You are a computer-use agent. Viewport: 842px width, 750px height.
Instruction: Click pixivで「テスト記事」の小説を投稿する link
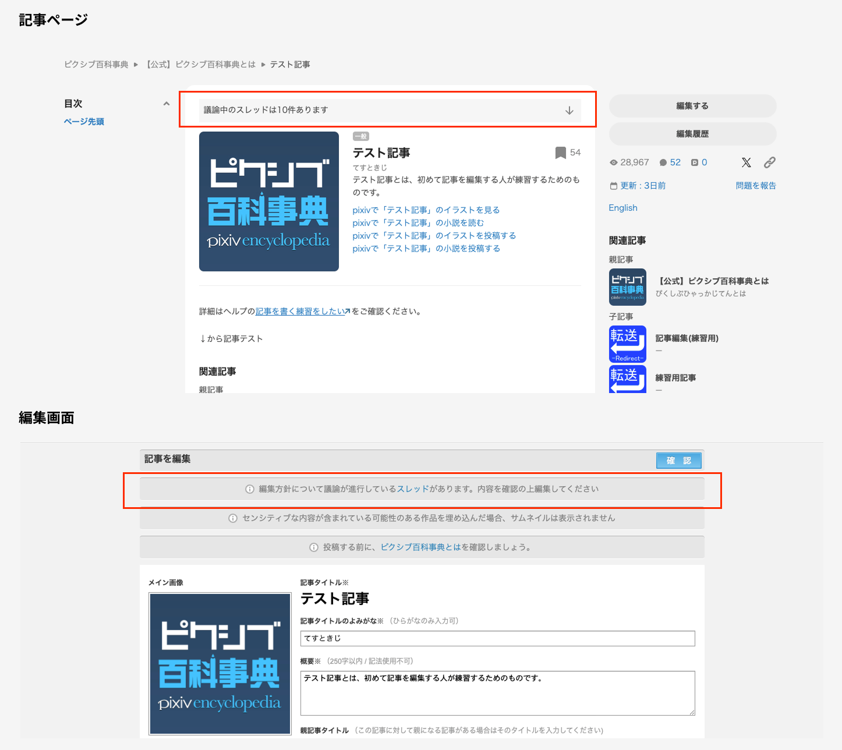(426, 249)
